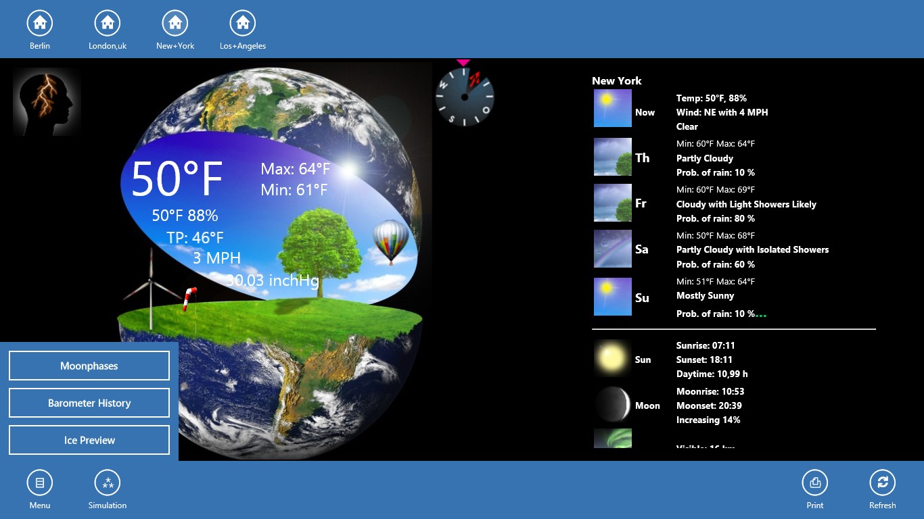Refresh the weather data
This screenshot has height=519, width=924.
(883, 483)
